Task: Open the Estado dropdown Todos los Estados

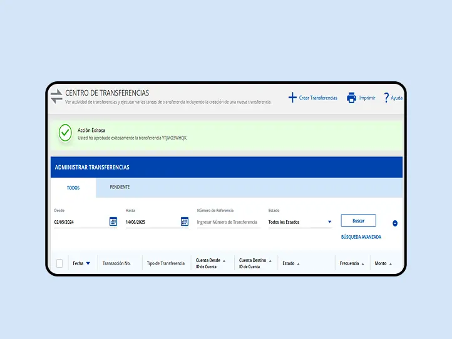Action: coord(300,222)
